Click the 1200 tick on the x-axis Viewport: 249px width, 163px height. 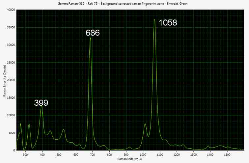[x=177, y=154]
